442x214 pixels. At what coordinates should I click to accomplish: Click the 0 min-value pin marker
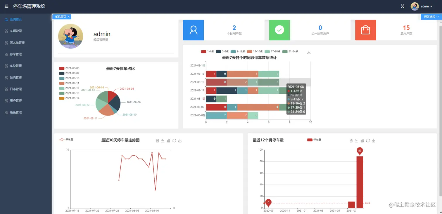268,203
